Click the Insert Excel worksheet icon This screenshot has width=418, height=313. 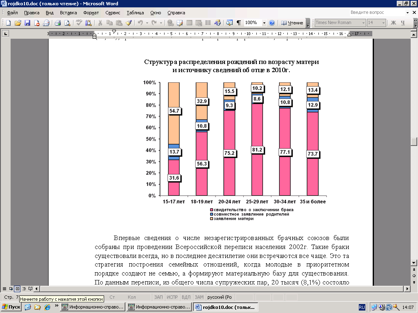pyautogui.click(x=199, y=23)
